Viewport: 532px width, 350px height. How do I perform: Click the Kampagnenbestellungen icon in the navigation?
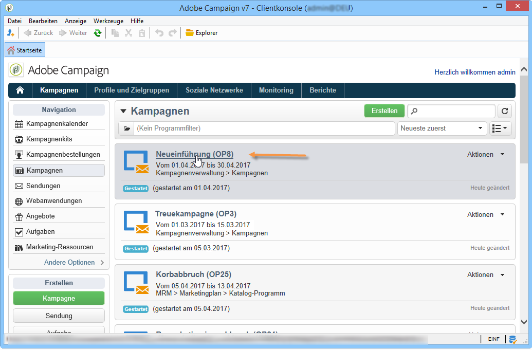point(19,155)
